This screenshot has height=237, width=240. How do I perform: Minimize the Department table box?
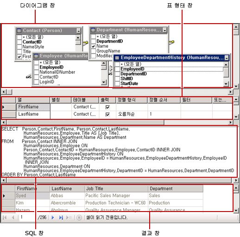[165, 30]
